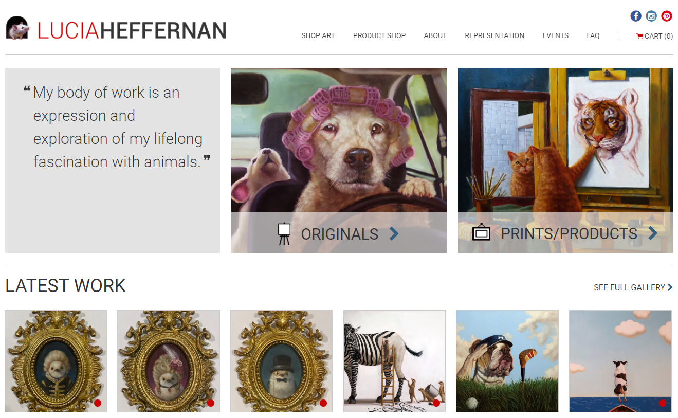Click the framed picture icon beside Prints/Products

tap(481, 233)
